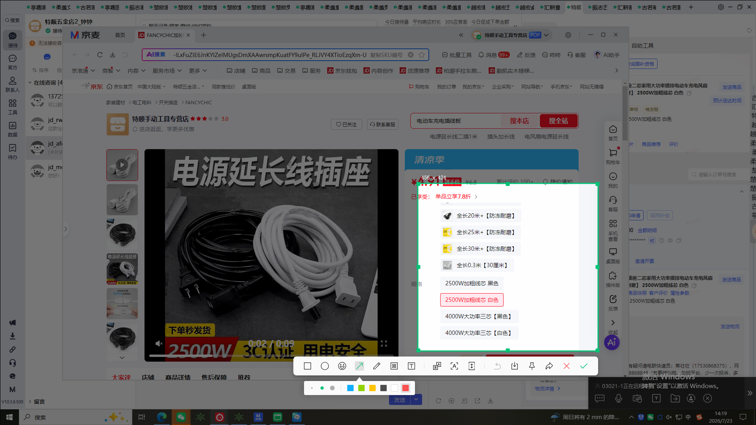Run OCR text recognition on selection
Screen dimensions: 756x425
(x=454, y=366)
